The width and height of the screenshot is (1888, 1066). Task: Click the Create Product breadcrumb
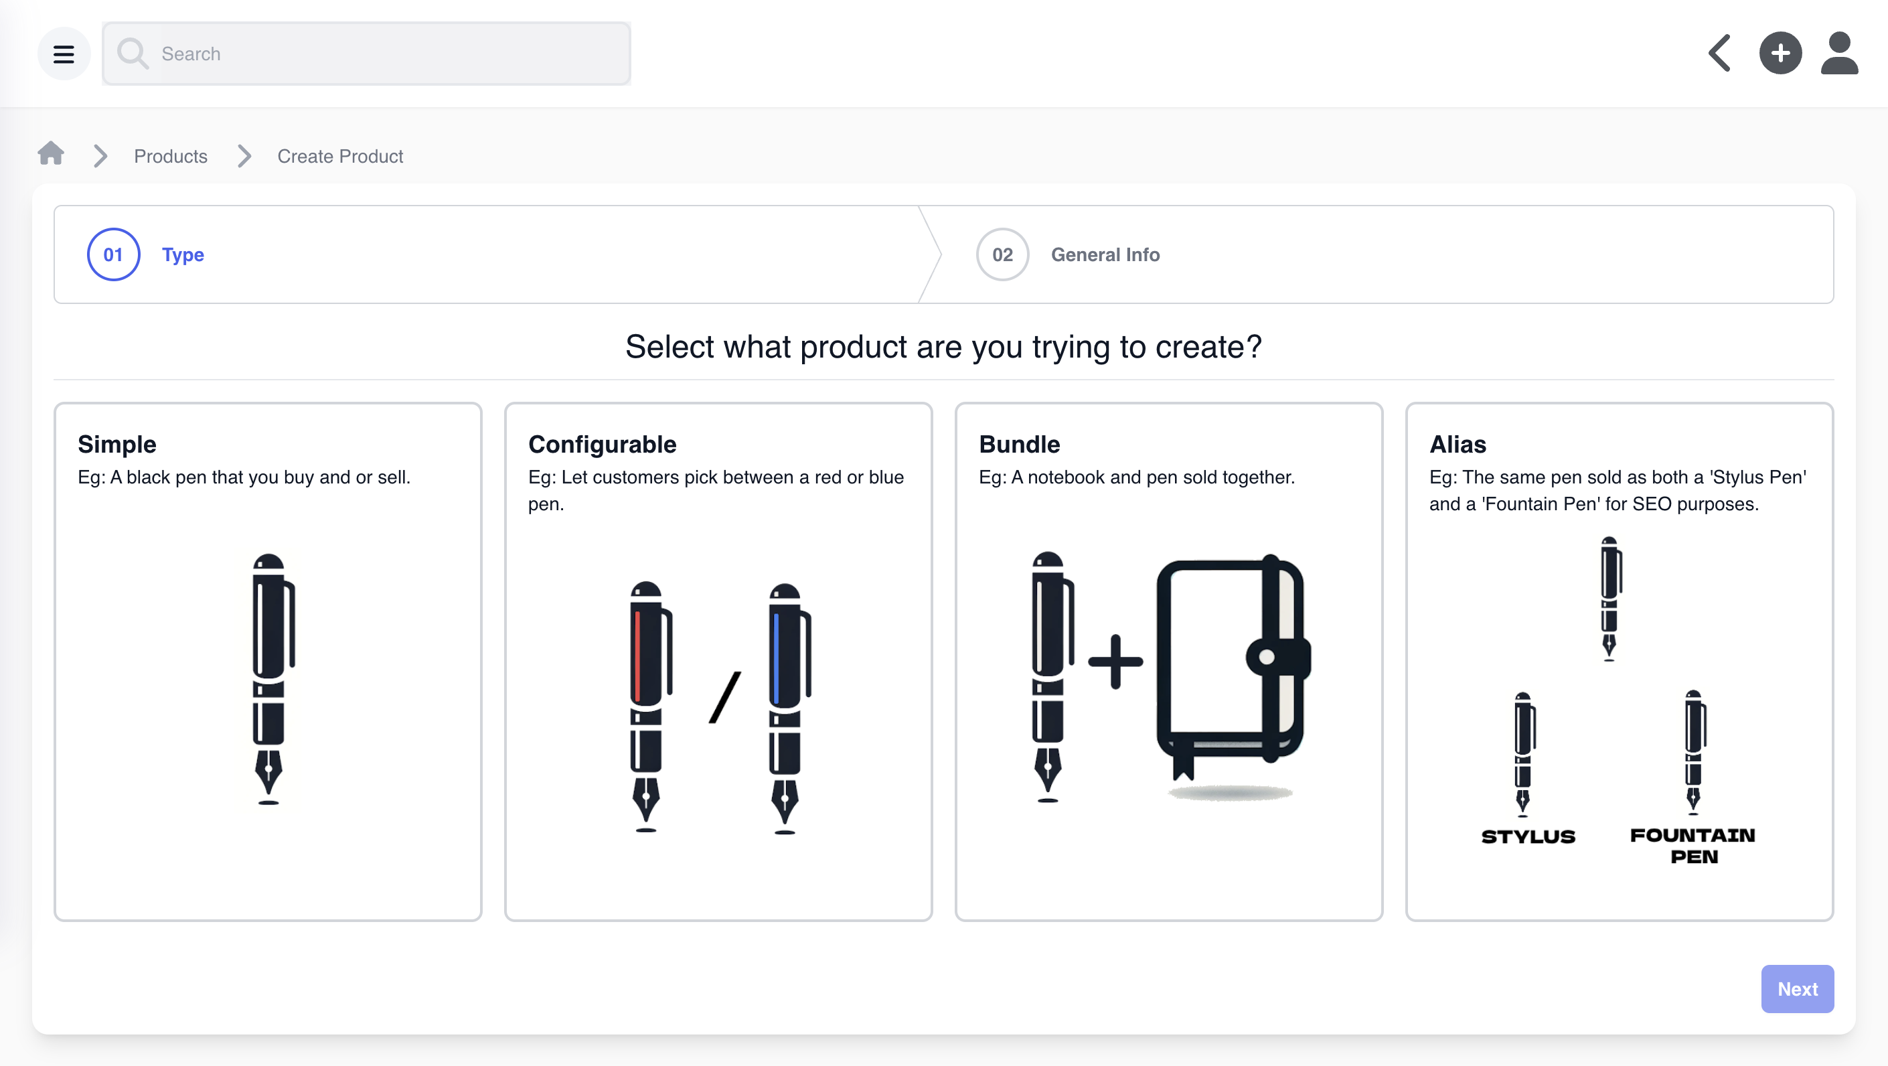340,156
